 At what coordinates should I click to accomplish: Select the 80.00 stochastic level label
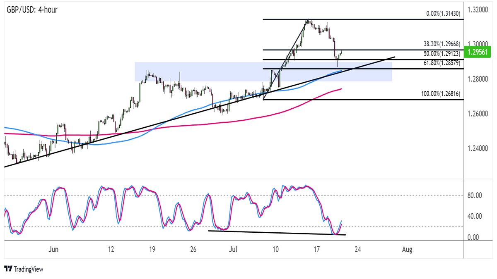coord(476,195)
